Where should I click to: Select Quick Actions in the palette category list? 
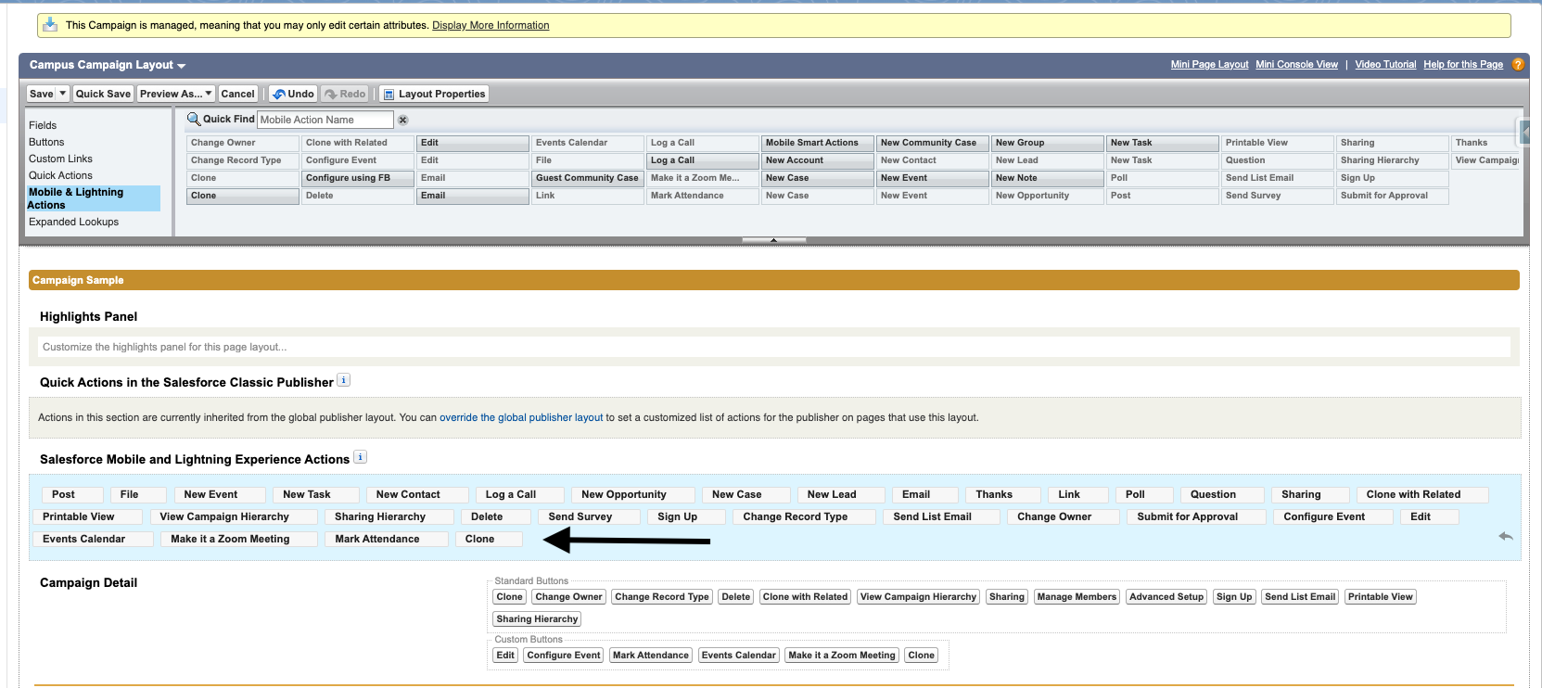[60, 175]
